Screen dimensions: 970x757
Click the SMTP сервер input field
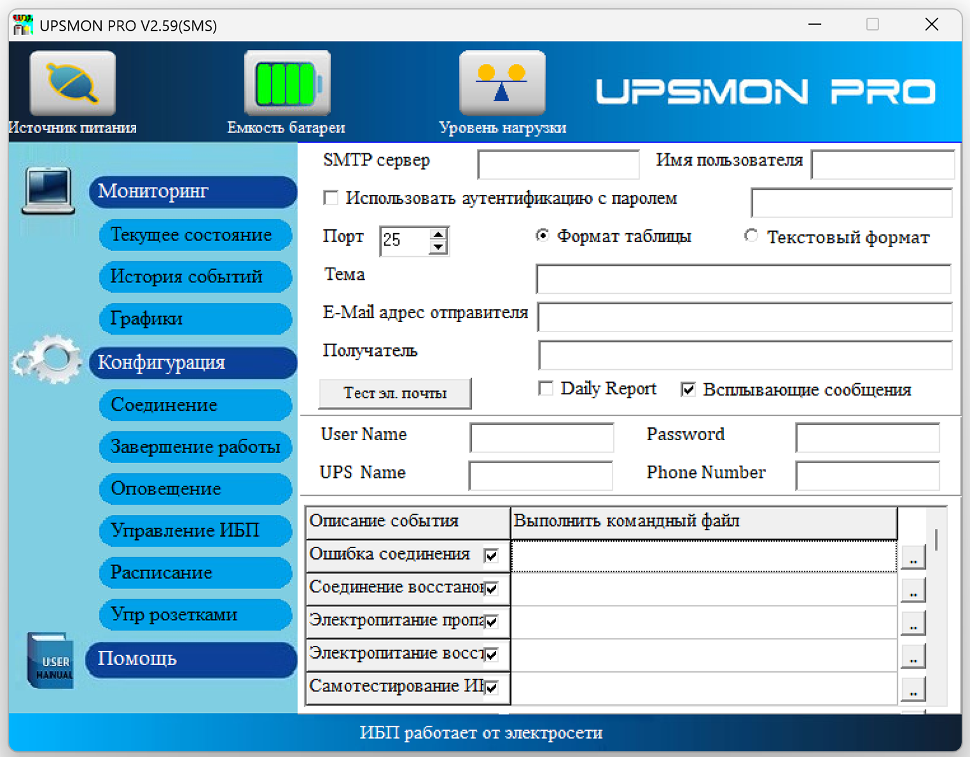click(x=558, y=164)
